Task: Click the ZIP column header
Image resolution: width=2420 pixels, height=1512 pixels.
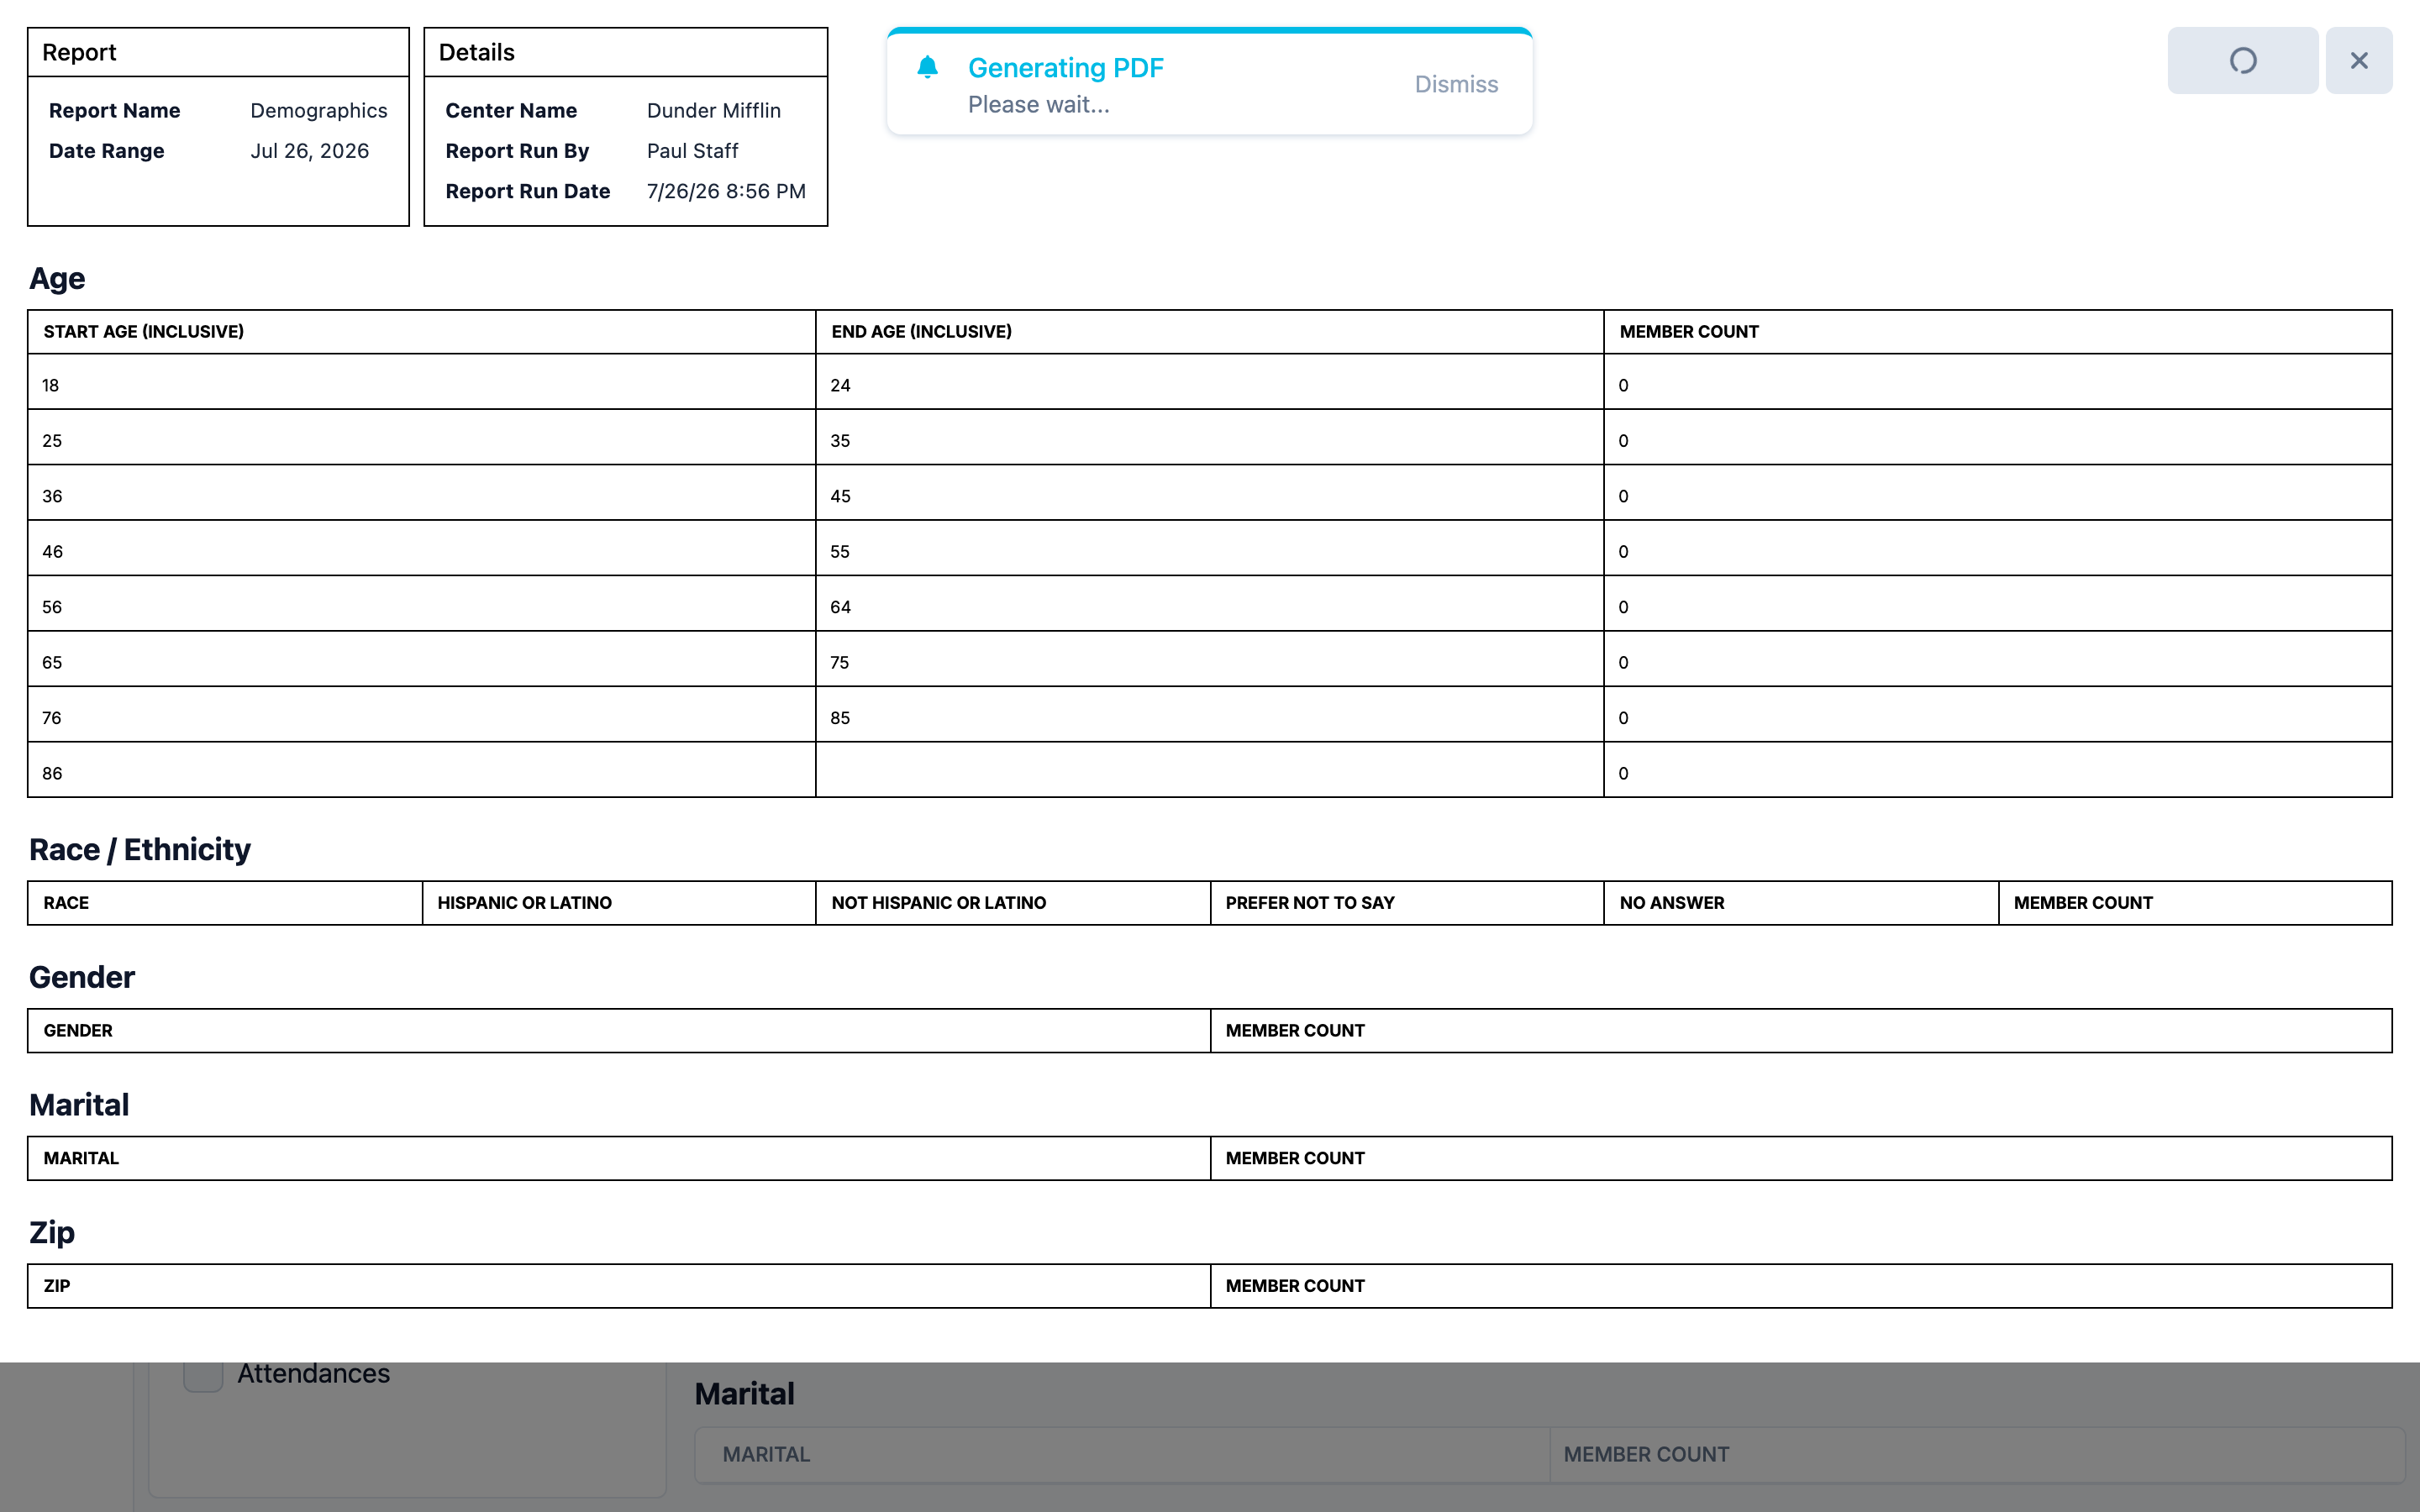Action: pos(619,1286)
